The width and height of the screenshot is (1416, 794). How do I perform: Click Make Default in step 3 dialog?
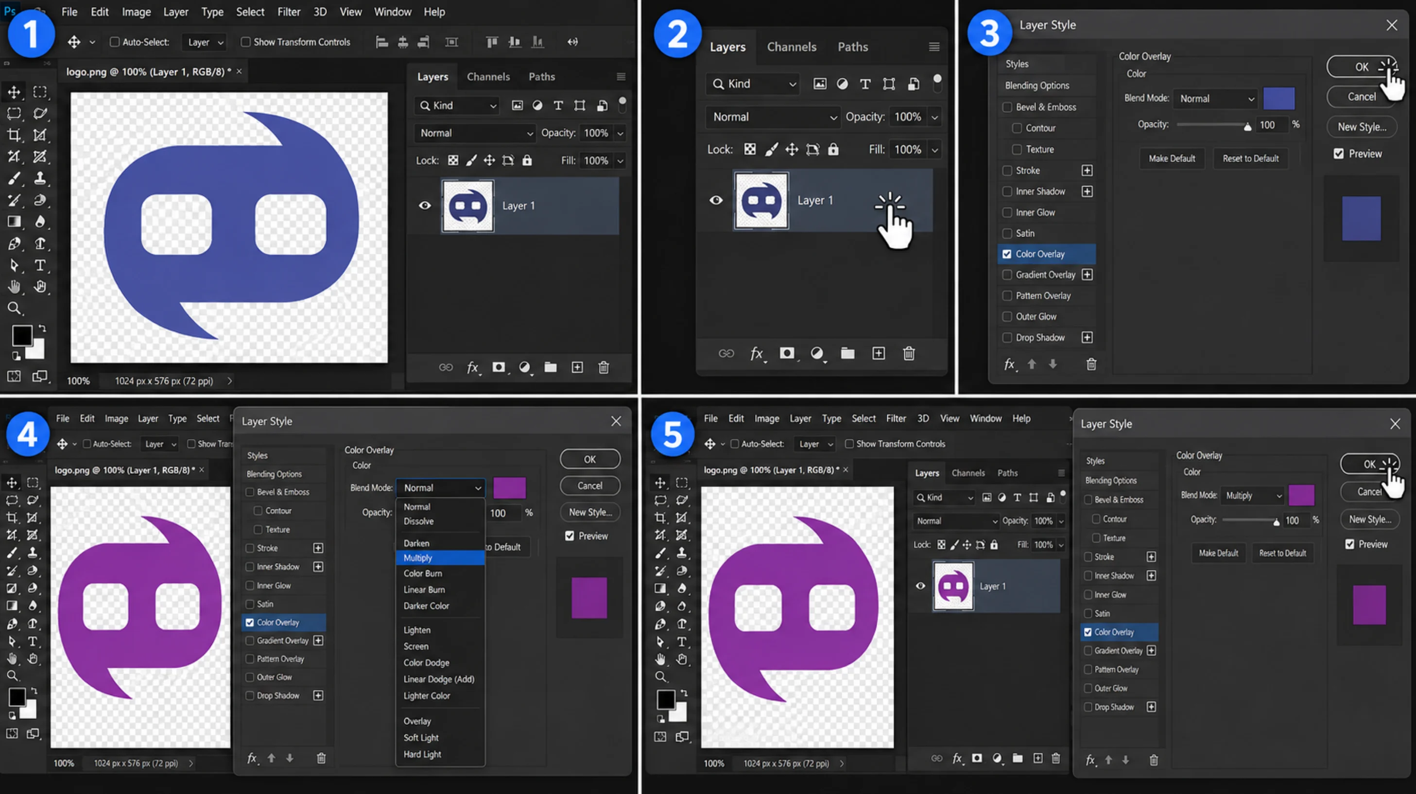click(x=1172, y=158)
